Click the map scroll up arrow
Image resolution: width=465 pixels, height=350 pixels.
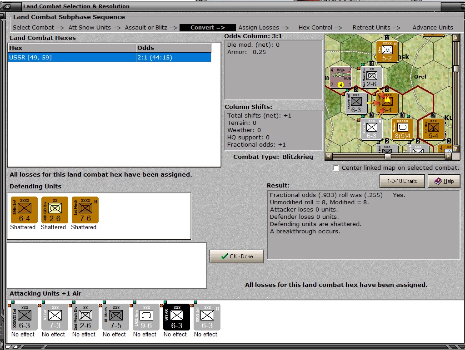pyautogui.click(x=456, y=38)
